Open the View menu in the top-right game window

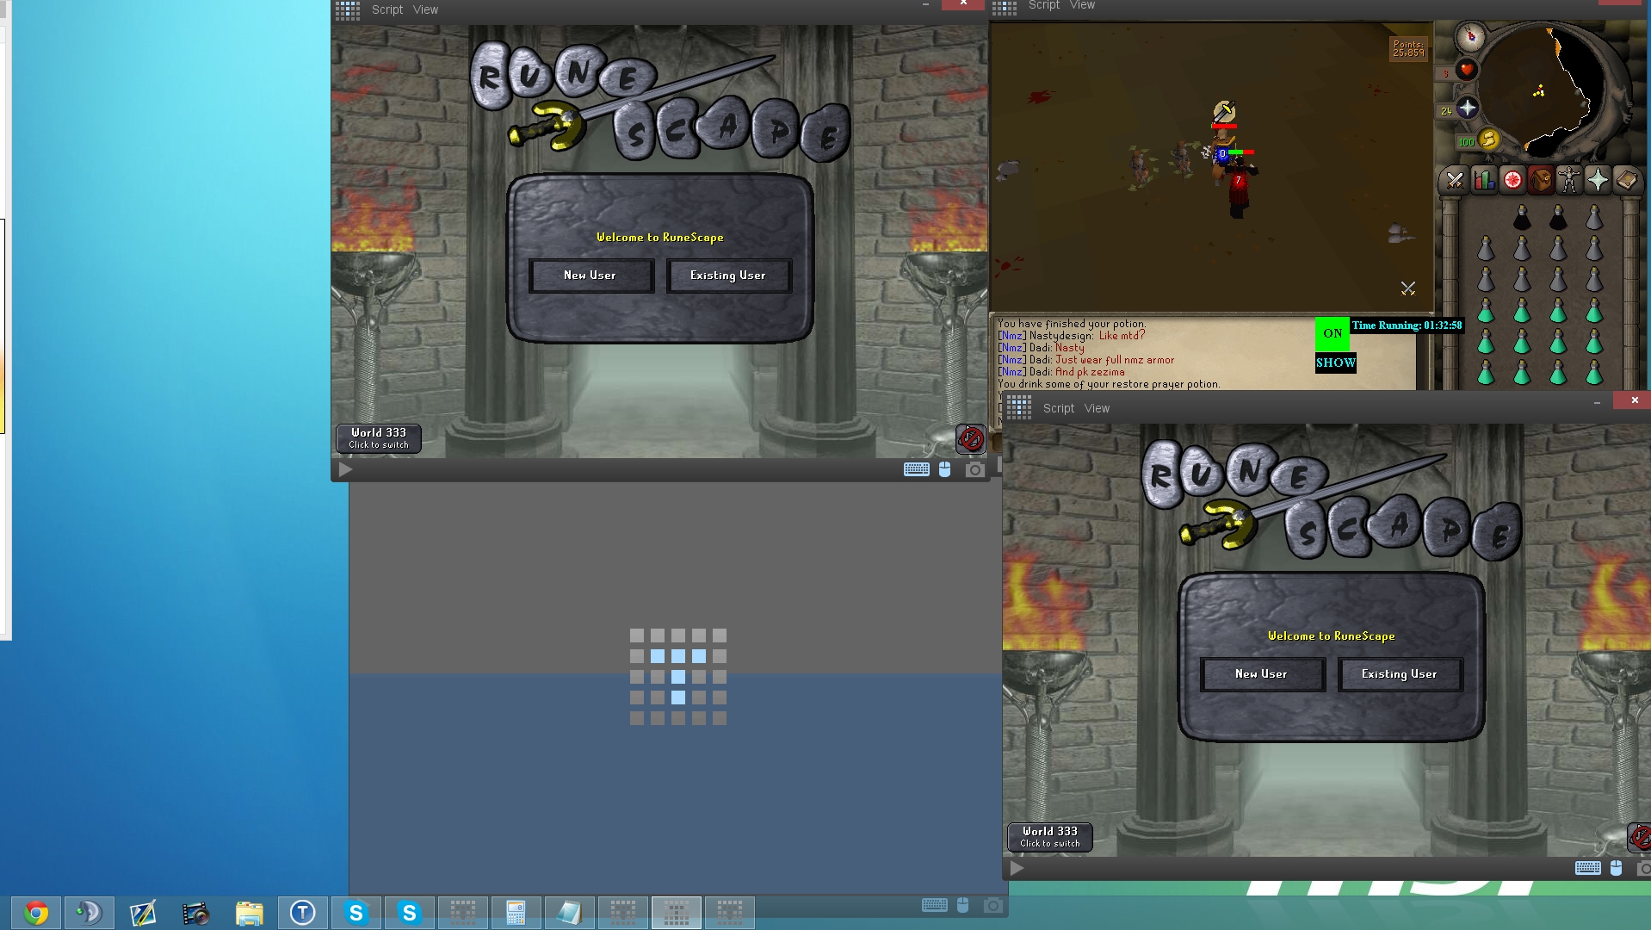[x=1082, y=5]
